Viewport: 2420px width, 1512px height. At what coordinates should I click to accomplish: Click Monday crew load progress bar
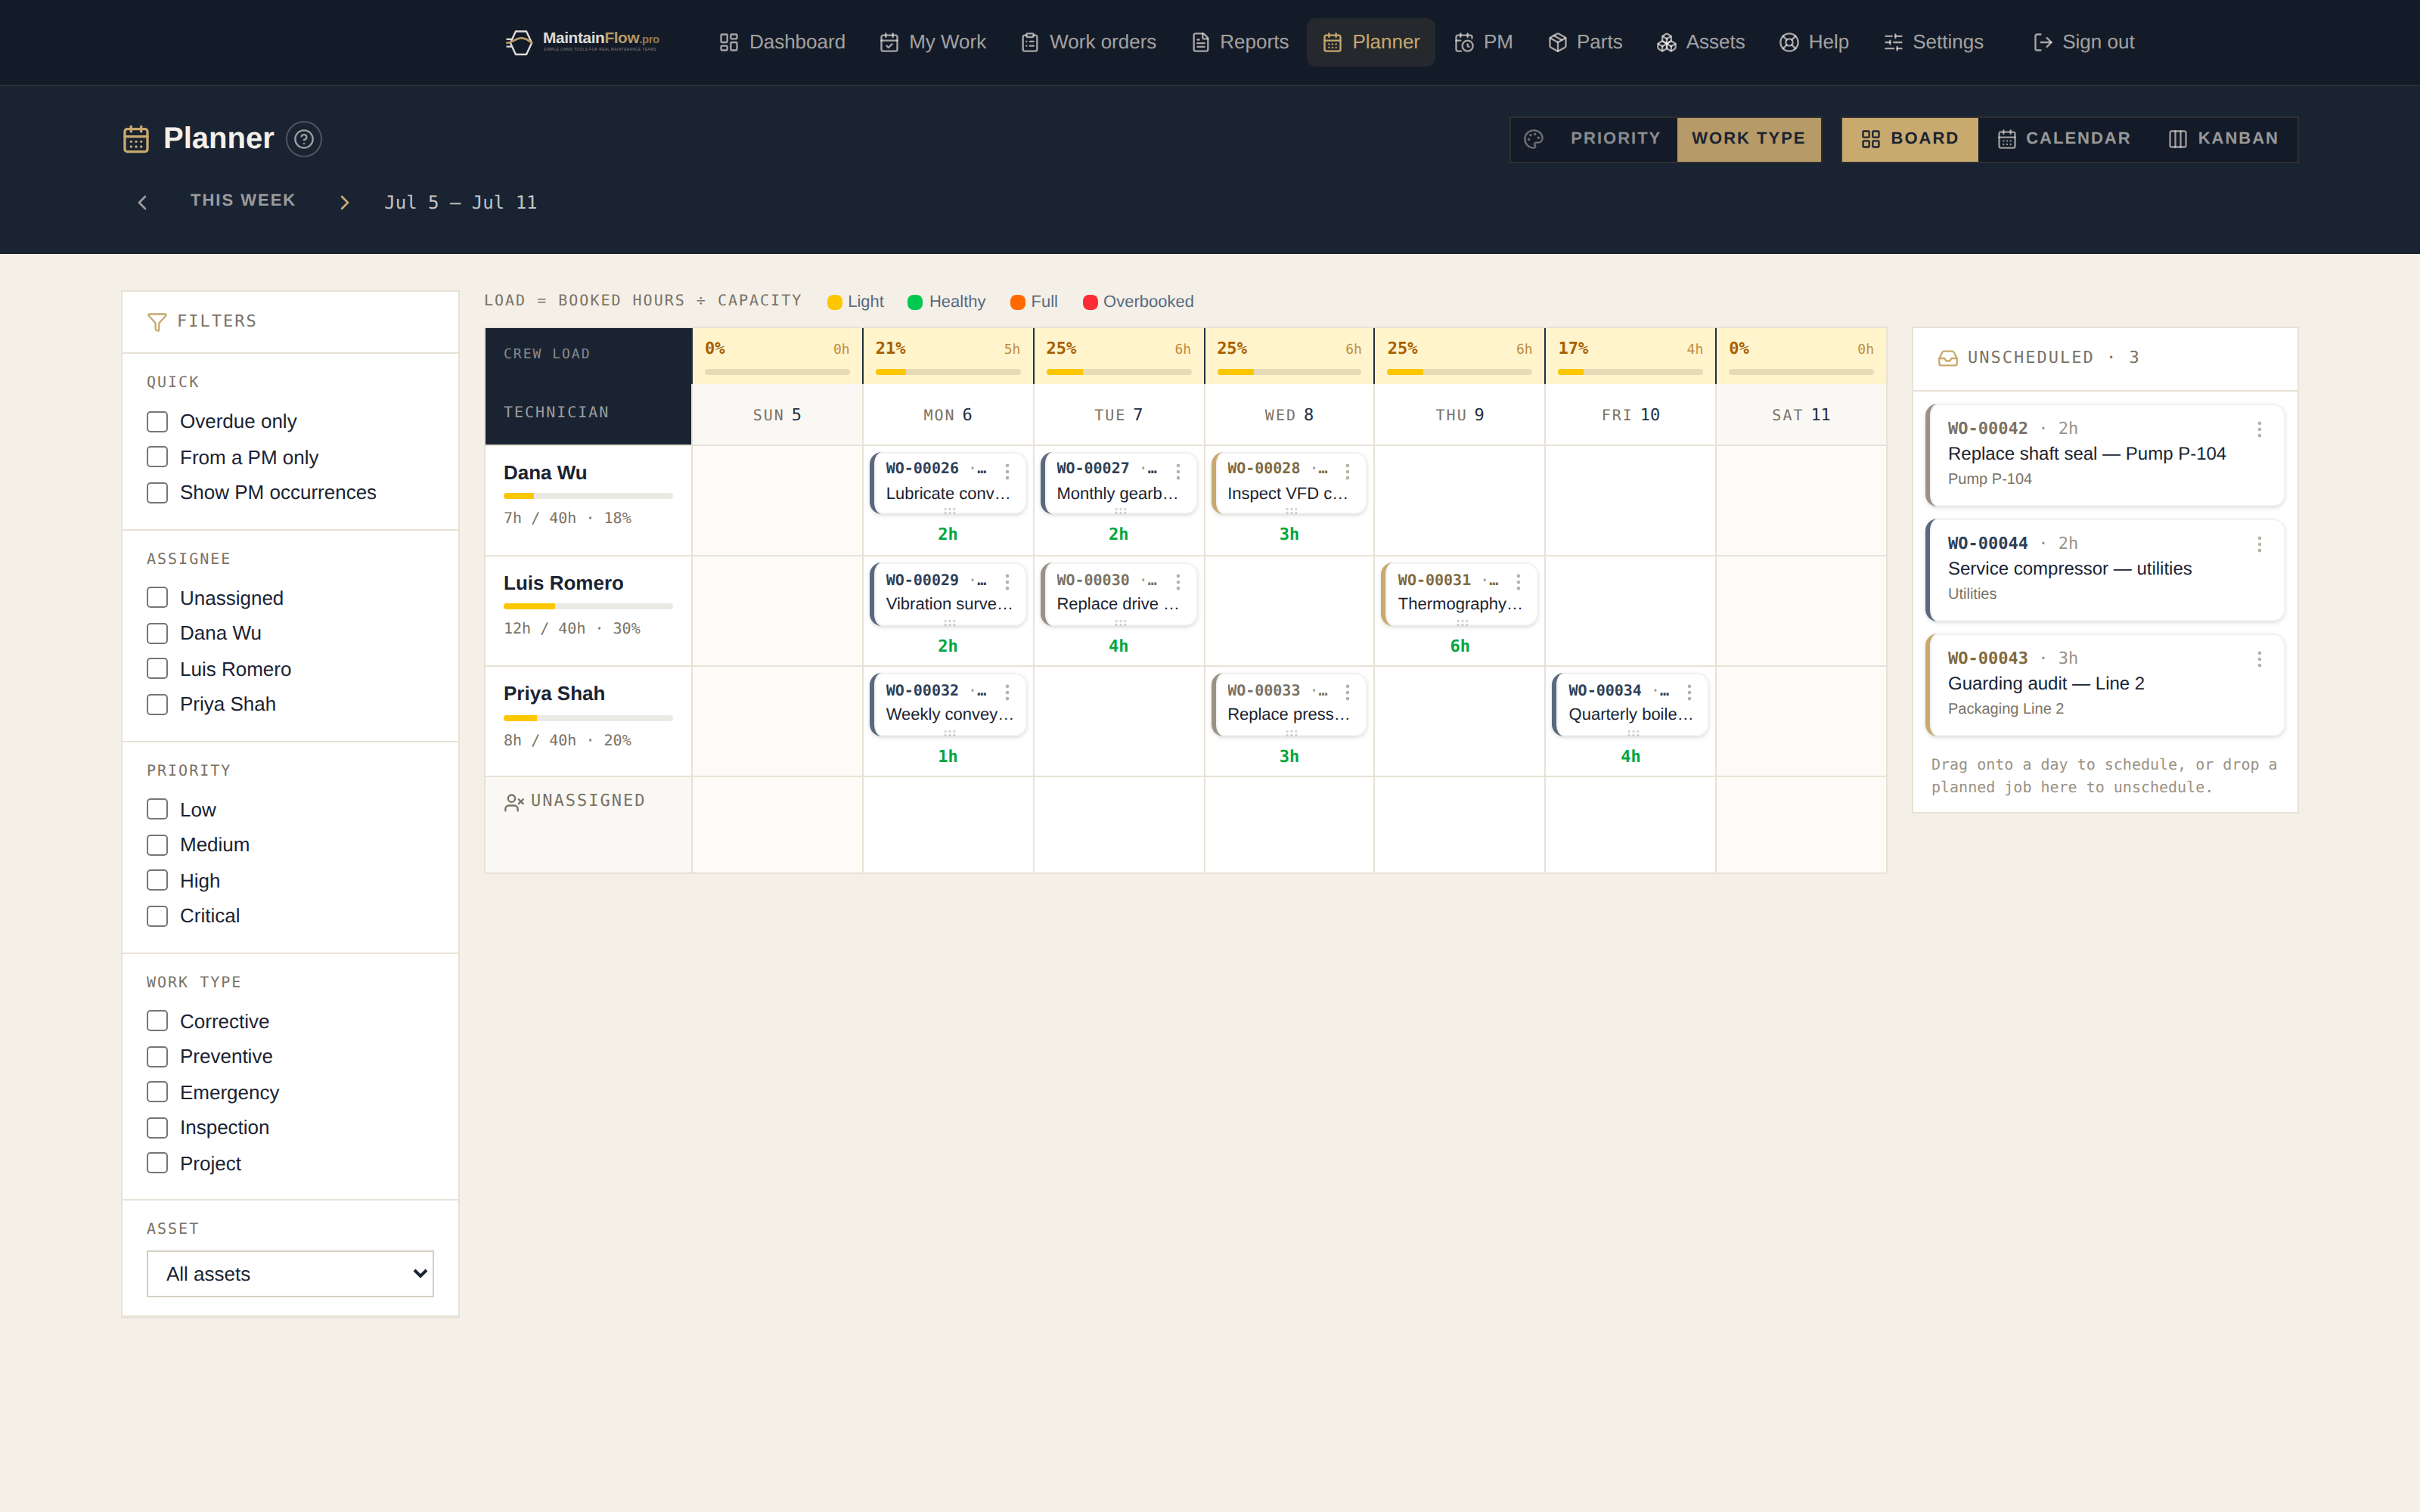947,372
